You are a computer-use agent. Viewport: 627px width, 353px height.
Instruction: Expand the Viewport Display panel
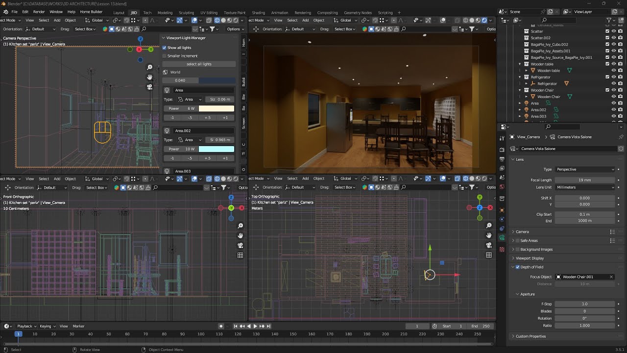tap(530, 258)
